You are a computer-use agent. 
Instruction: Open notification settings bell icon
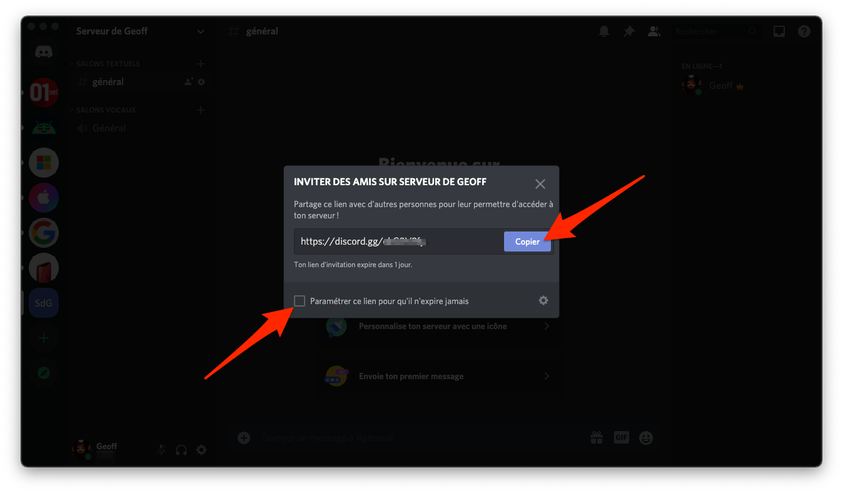click(604, 31)
